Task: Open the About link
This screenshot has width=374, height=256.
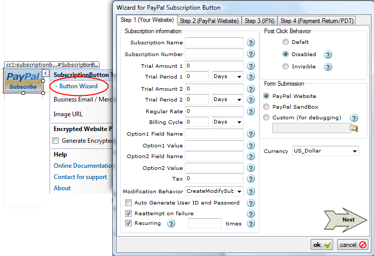Action: 62,188
